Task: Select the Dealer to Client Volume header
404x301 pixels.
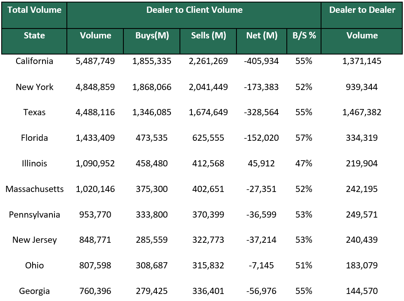Action: pyautogui.click(x=194, y=15)
